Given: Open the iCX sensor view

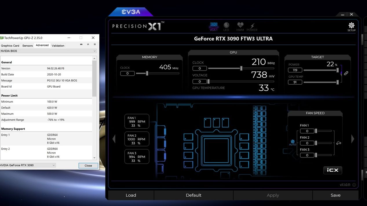Looking at the screenshot, I should coord(333,170).
